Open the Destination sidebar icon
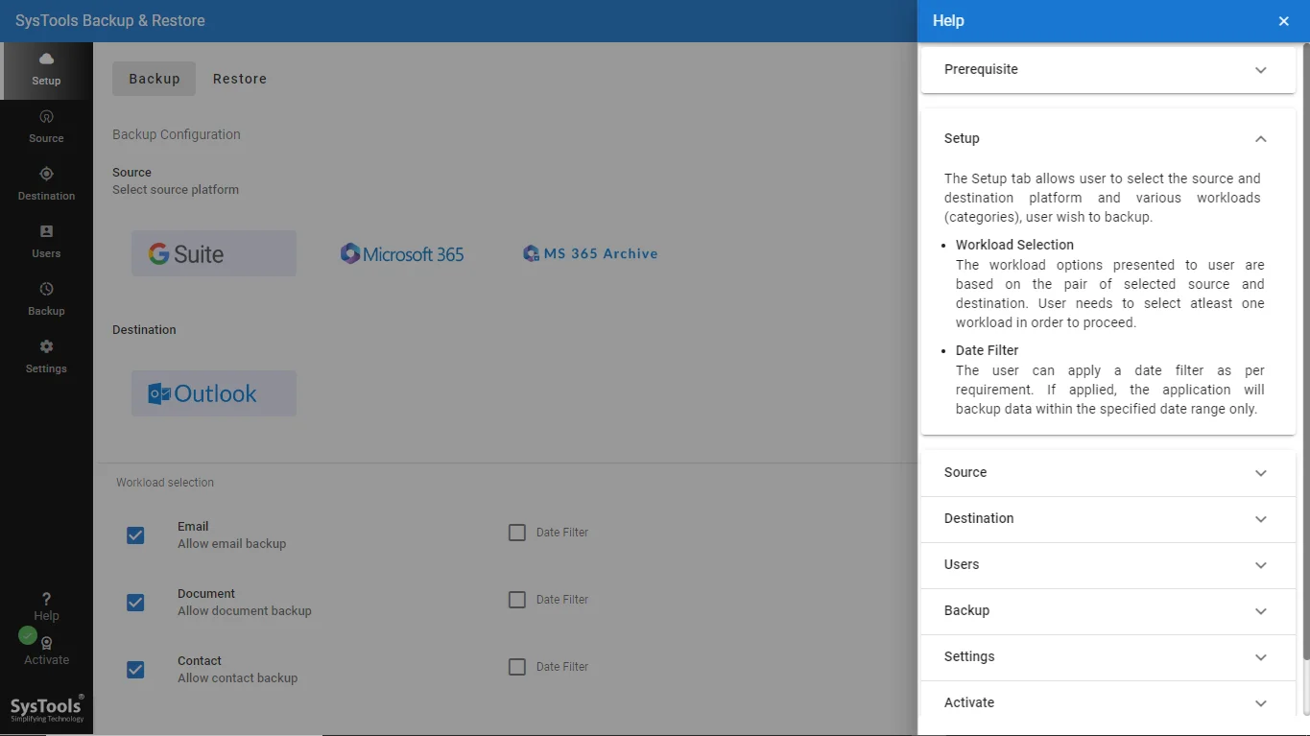 (x=46, y=174)
